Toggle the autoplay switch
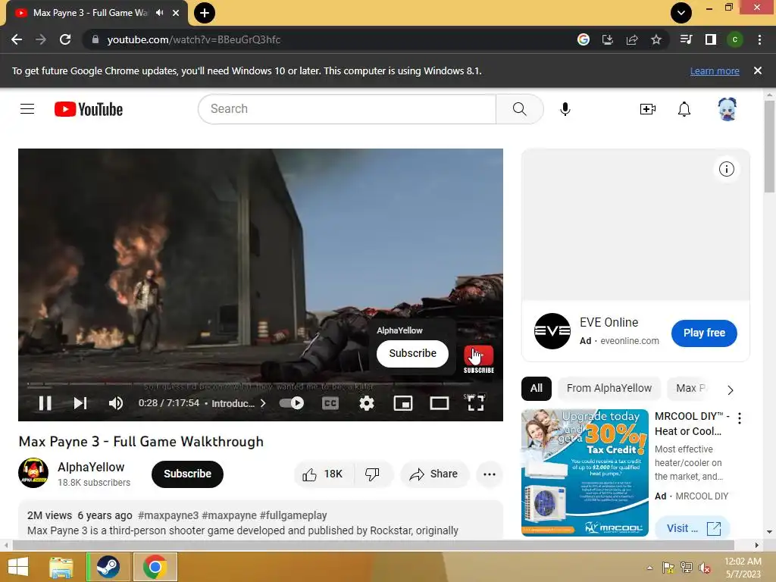 [292, 403]
